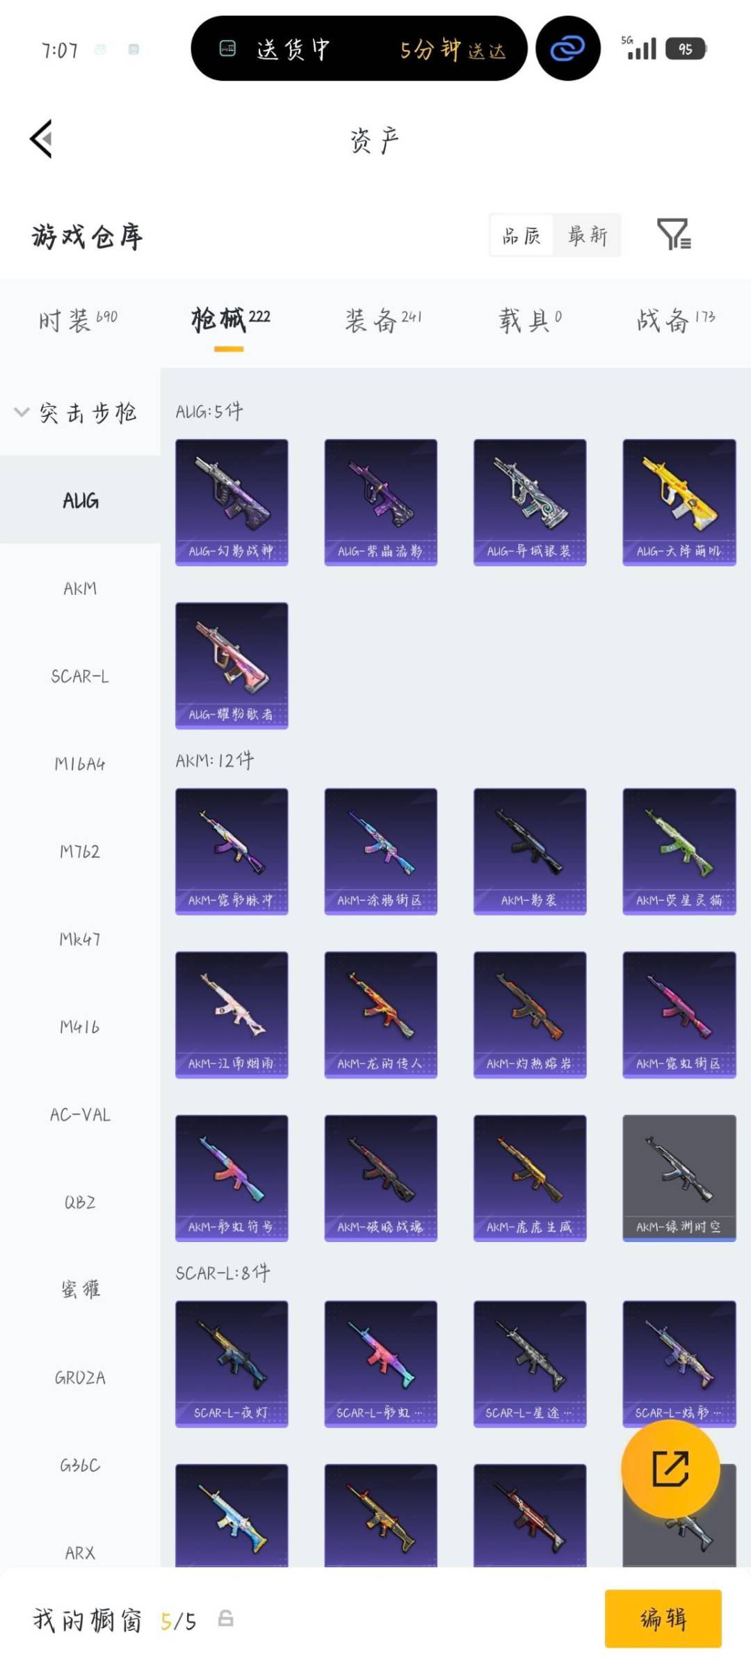Select M416 in the weapon sidebar
The width and height of the screenshot is (751, 1670).
(80, 1027)
